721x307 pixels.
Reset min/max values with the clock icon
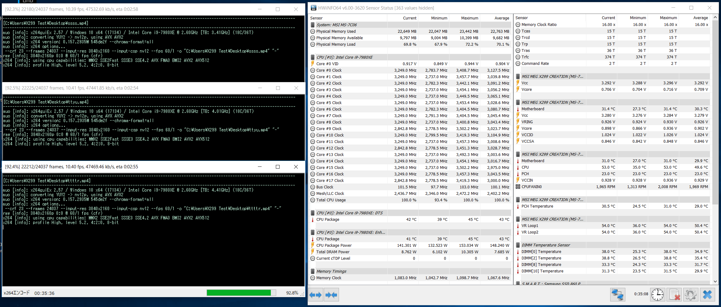coord(657,295)
